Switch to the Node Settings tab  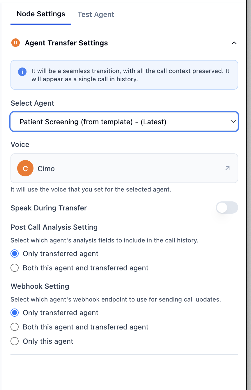click(x=41, y=14)
